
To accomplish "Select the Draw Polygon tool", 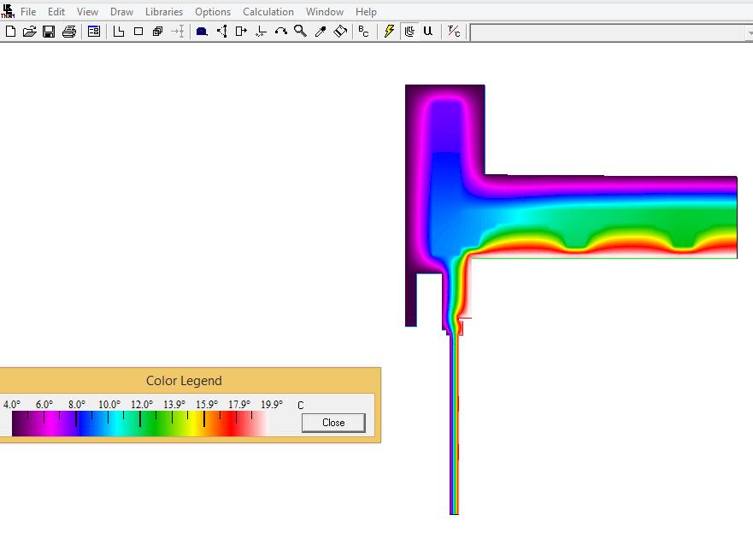I will [x=119, y=32].
